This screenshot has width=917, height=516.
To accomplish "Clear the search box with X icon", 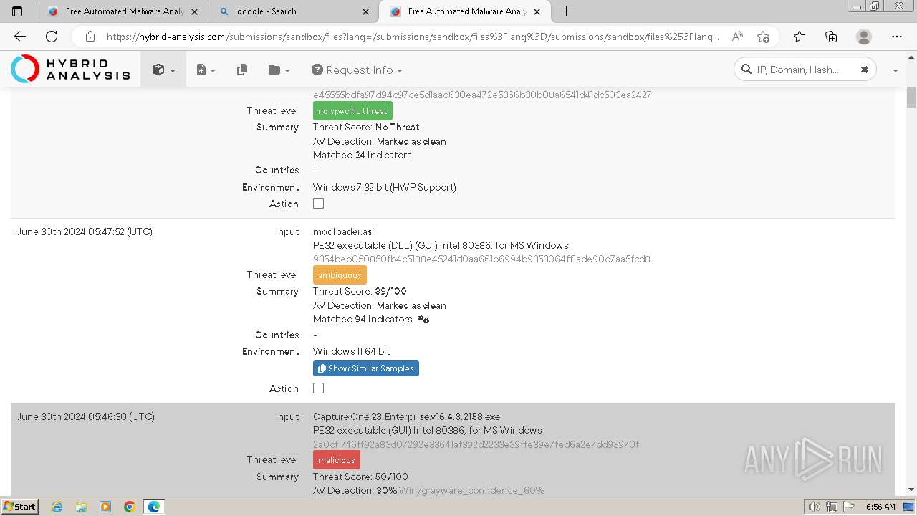I will click(x=865, y=70).
